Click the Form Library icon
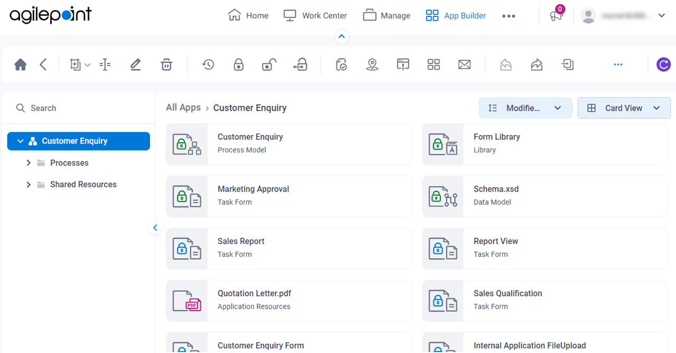 [443, 144]
